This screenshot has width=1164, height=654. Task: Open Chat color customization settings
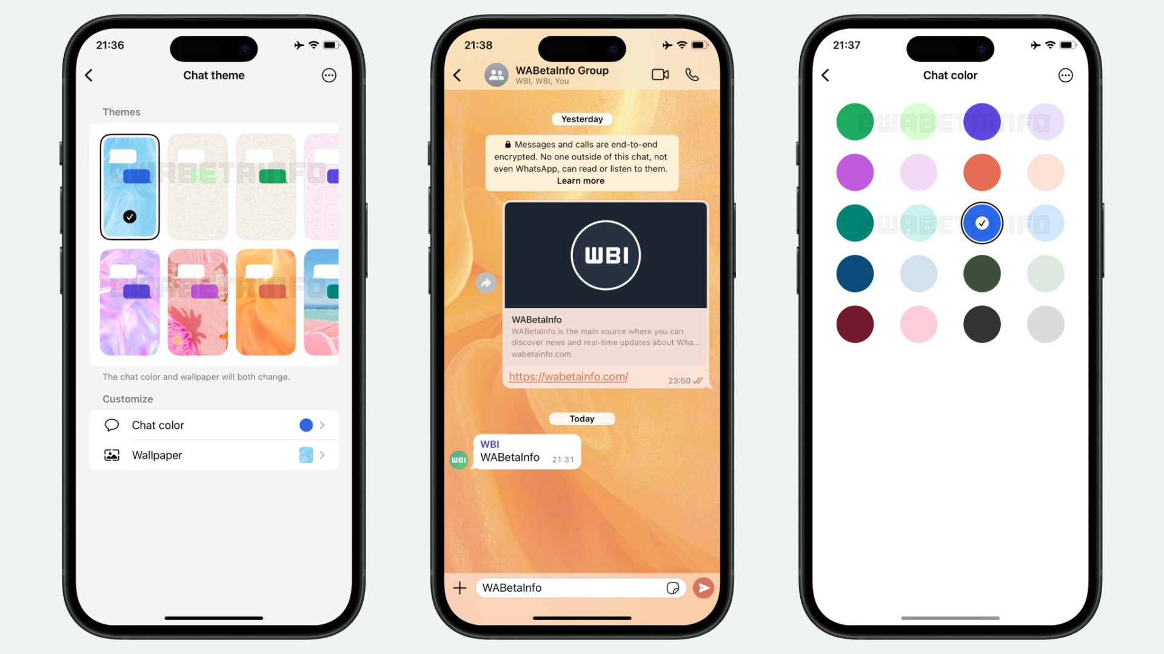pos(213,425)
